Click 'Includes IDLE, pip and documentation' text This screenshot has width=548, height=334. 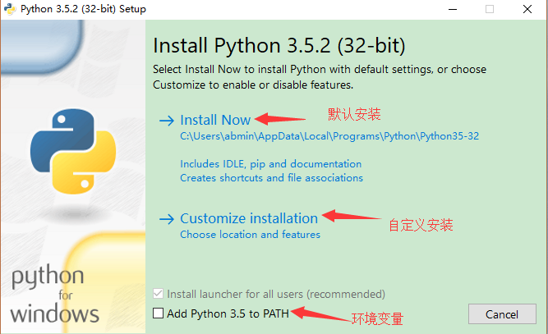click(x=271, y=164)
